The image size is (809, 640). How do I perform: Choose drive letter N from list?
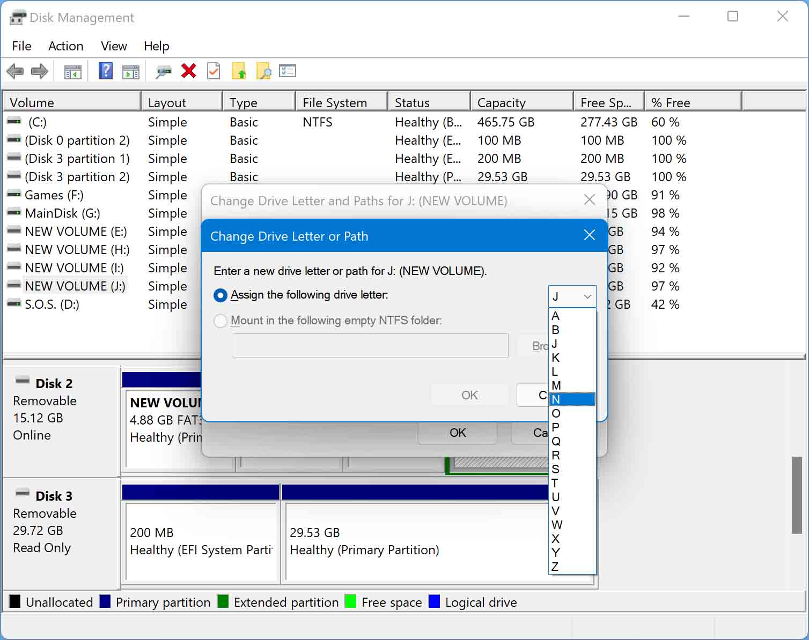(572, 399)
